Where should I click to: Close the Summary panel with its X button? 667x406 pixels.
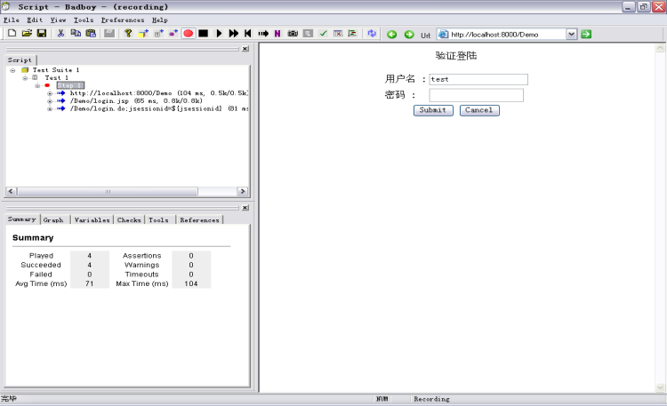(245, 208)
